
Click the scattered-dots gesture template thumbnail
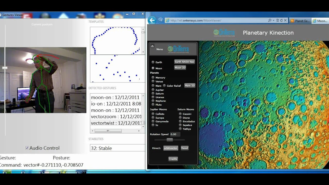coord(116,68)
